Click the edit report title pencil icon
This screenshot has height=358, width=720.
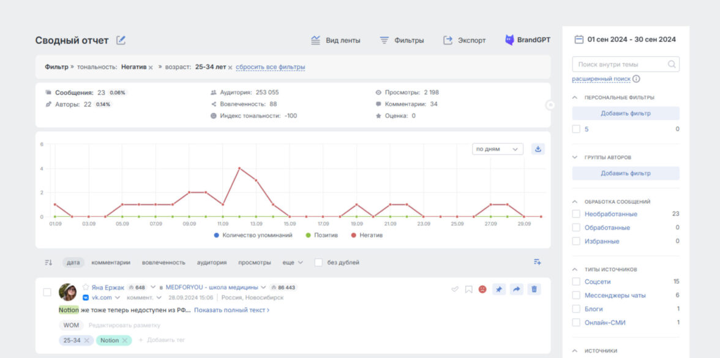coord(121,40)
